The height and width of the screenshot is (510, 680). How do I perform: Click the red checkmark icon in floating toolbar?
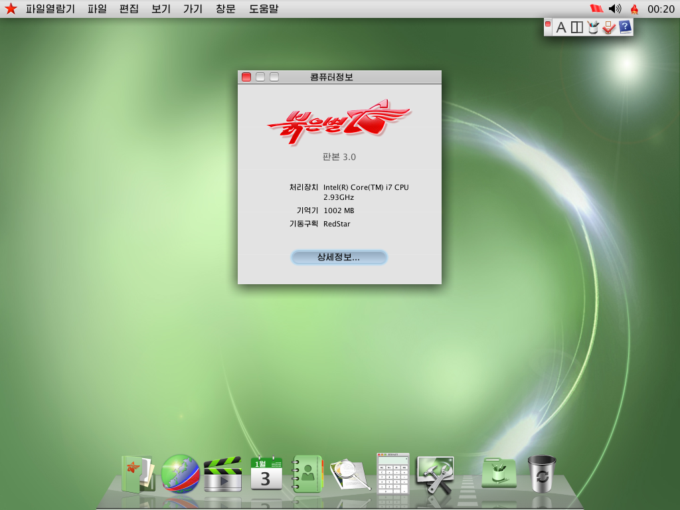click(609, 27)
